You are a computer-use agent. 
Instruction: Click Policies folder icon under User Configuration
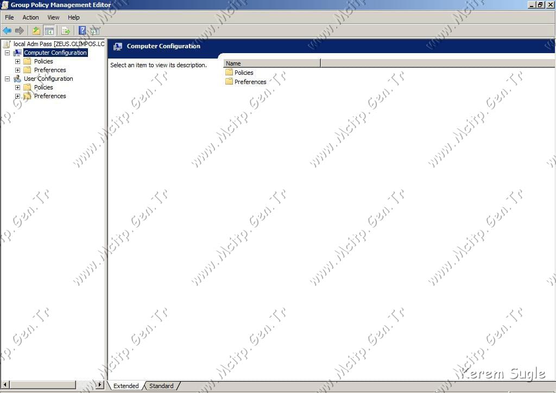coord(27,87)
